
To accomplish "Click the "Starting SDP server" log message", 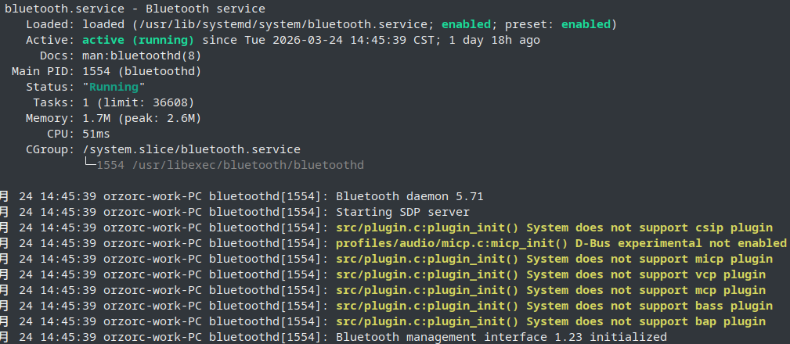I will (x=402, y=212).
